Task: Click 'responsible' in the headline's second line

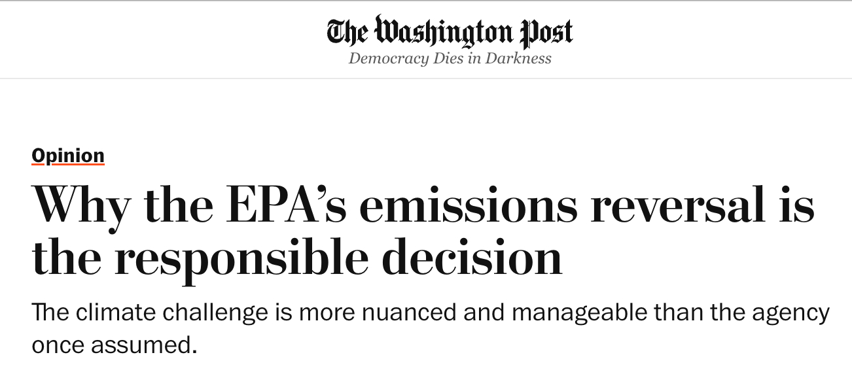Action: pos(241,258)
